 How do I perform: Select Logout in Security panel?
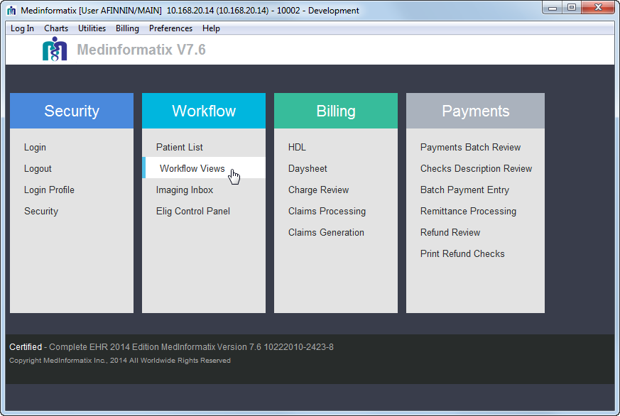click(x=38, y=169)
